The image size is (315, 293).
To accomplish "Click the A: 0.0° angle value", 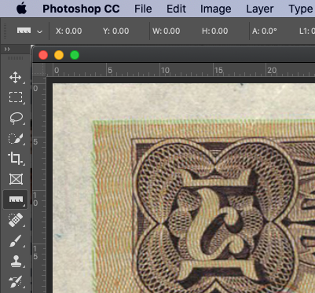I will (x=265, y=31).
